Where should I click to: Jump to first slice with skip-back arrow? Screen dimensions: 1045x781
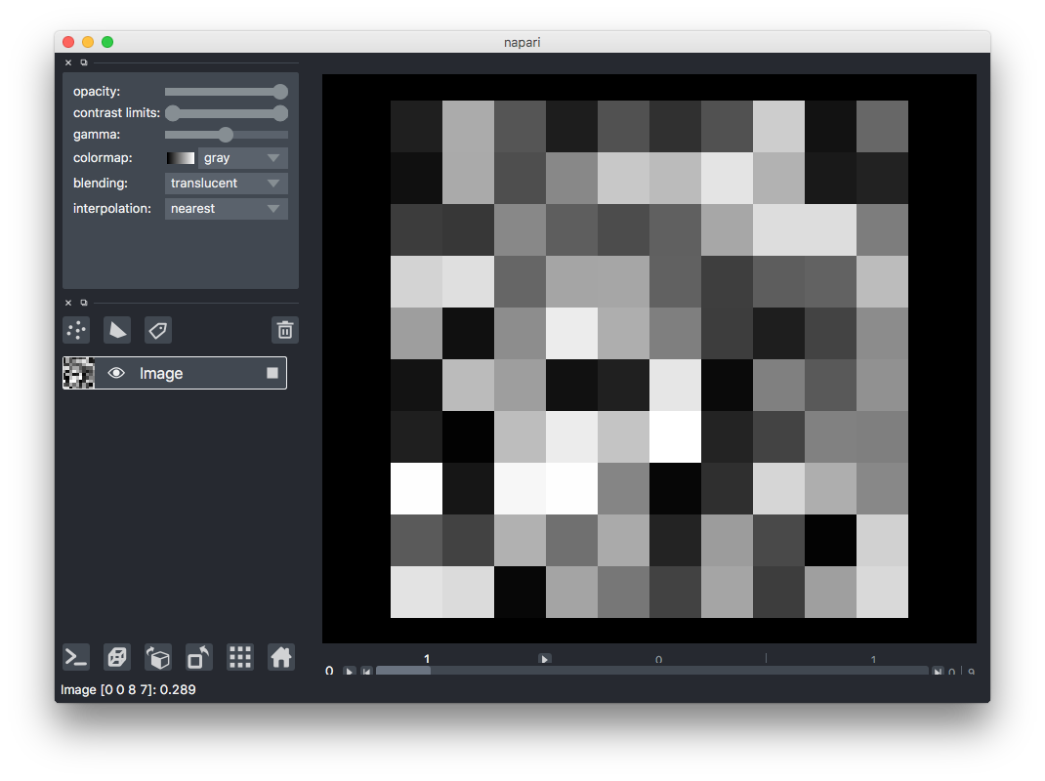coord(366,671)
